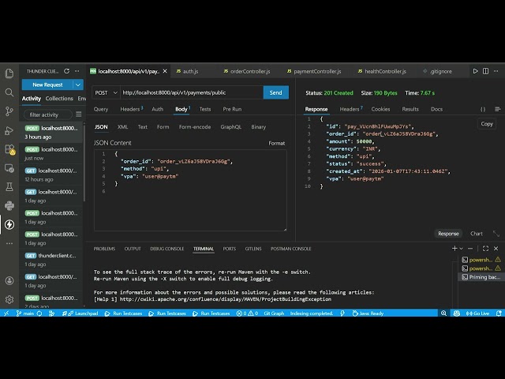Expand the New Request dropdown arrow
The height and width of the screenshot is (379, 505).
77,84
